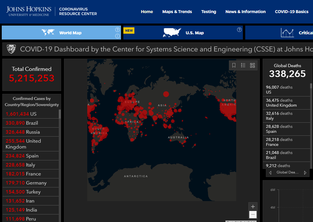Click the Global Deaths 338,265 figure
The height and width of the screenshot is (222, 313).
click(x=287, y=74)
